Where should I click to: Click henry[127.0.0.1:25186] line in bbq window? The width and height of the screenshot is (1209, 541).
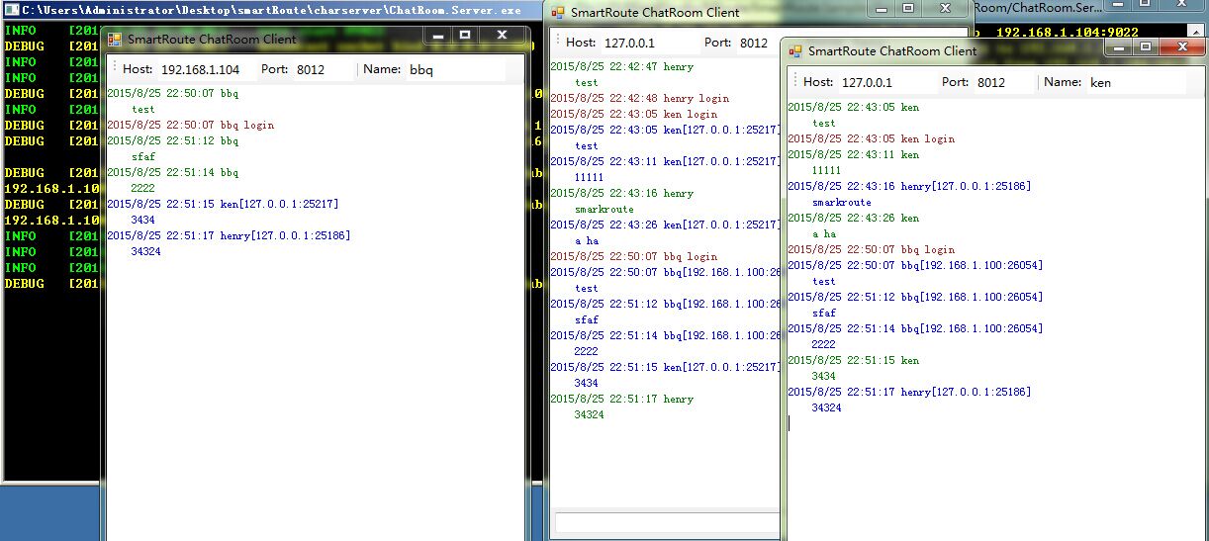point(229,236)
